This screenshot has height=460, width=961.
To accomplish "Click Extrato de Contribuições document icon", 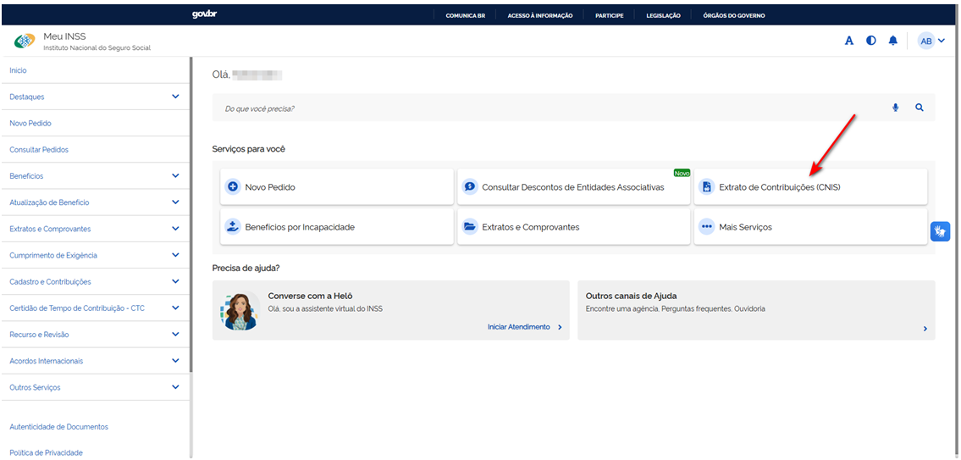I will pos(707,187).
